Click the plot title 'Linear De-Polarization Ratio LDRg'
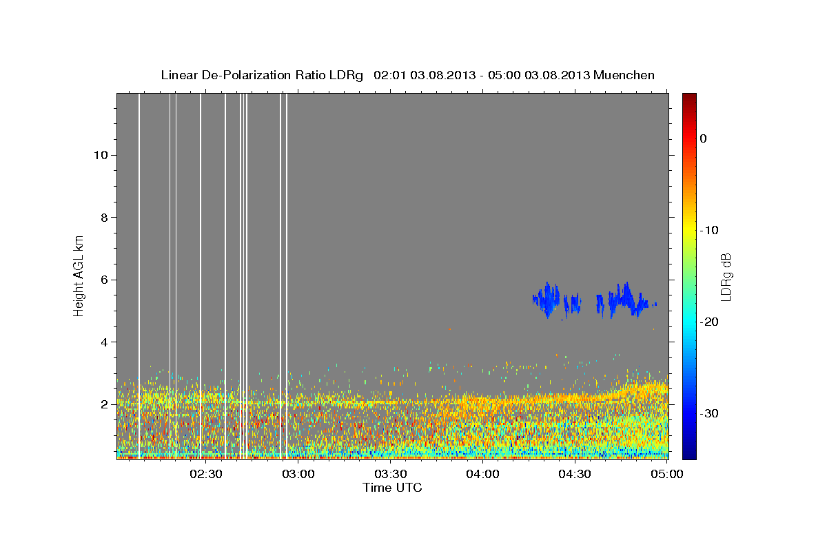Image resolution: width=827 pixels, height=551 pixels. tap(262, 75)
